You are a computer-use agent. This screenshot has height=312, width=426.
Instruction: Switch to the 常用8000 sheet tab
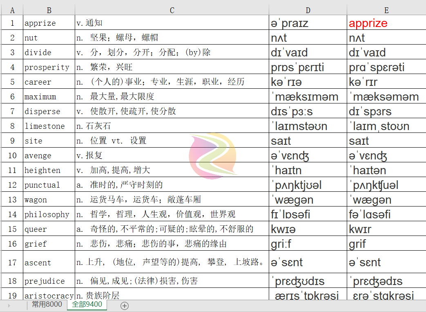[47, 304]
